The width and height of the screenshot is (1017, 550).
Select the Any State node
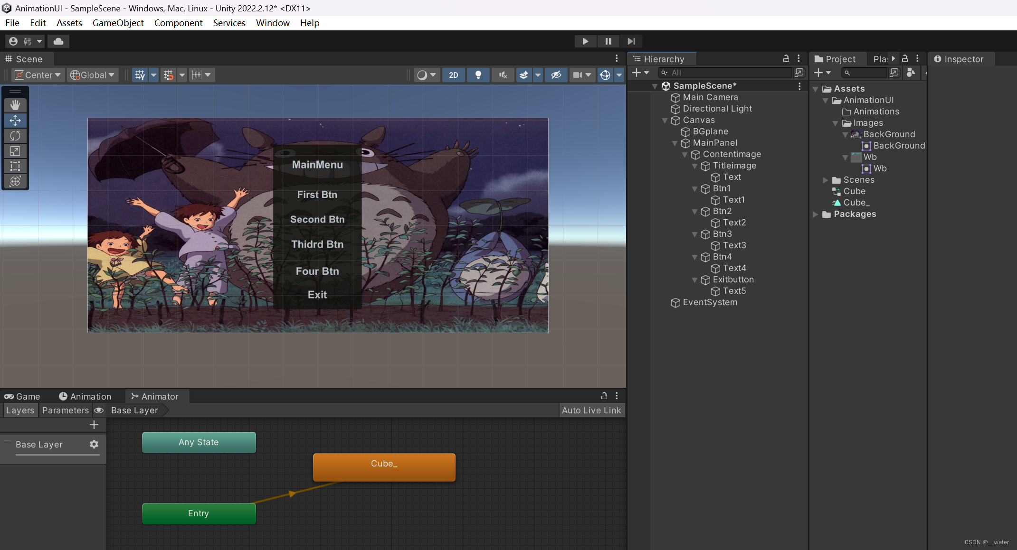tap(199, 442)
